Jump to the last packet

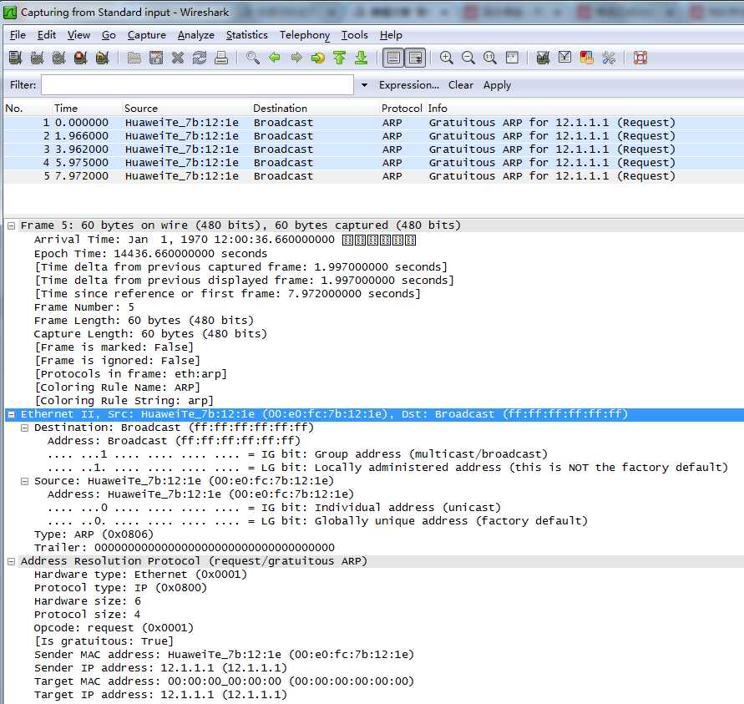point(362,58)
